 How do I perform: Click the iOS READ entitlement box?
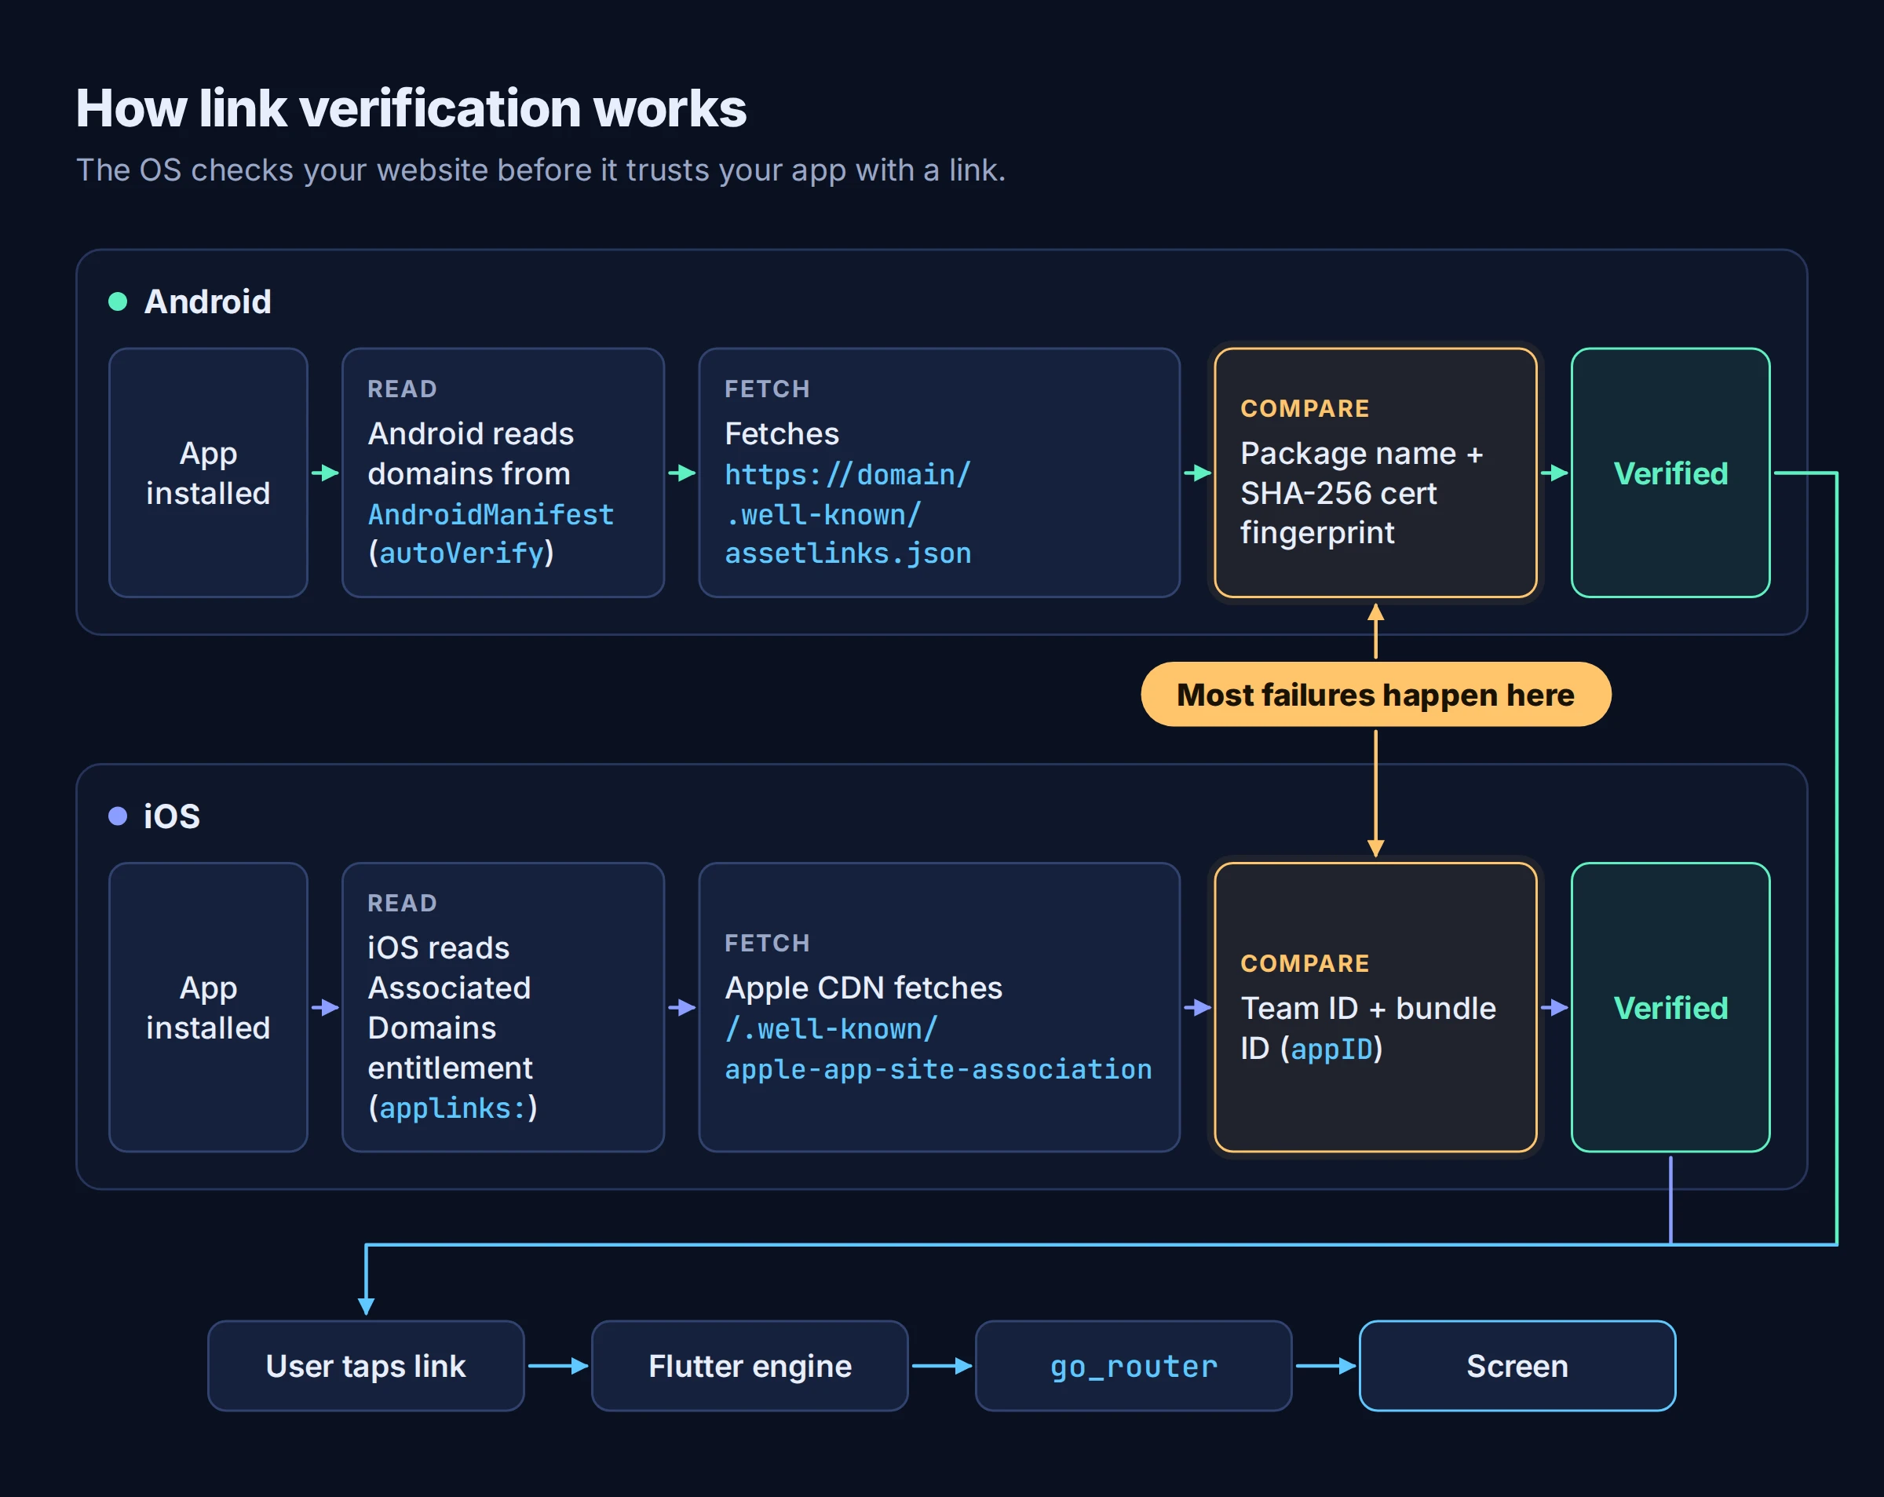coord(503,1008)
